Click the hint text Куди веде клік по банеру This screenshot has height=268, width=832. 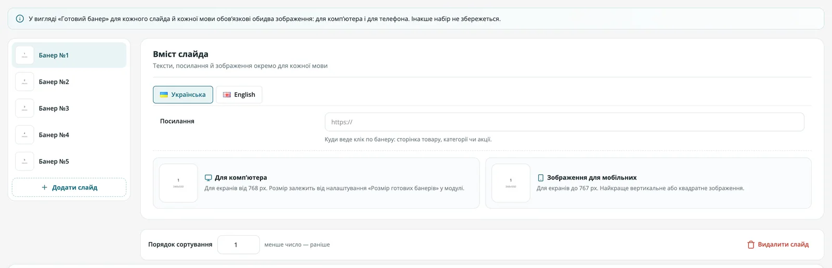(x=408, y=139)
